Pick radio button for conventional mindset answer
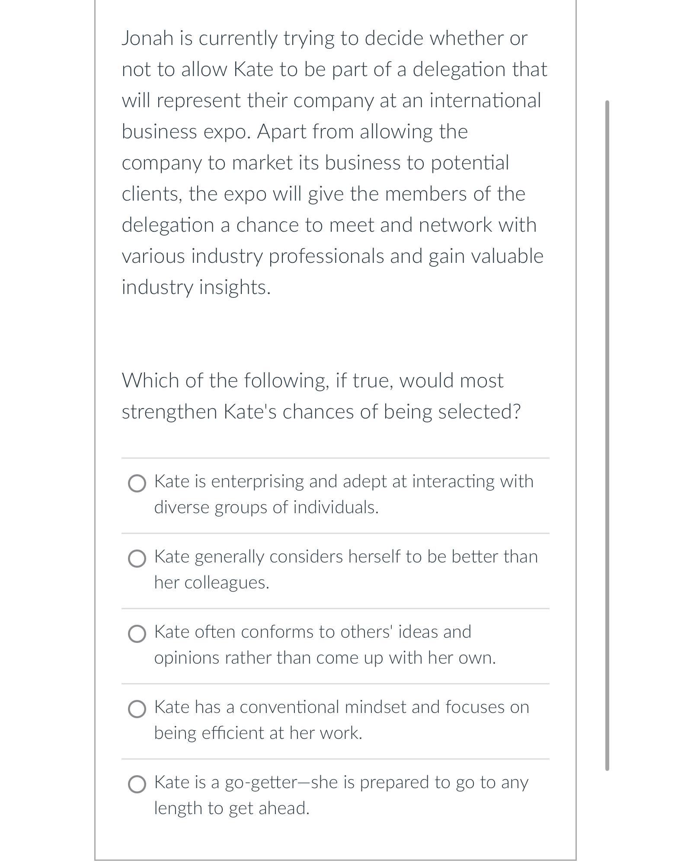This screenshot has width=681, height=866. (x=137, y=709)
